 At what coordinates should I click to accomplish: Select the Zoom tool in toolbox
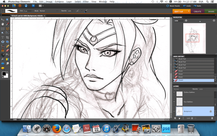click(x=7, y=20)
